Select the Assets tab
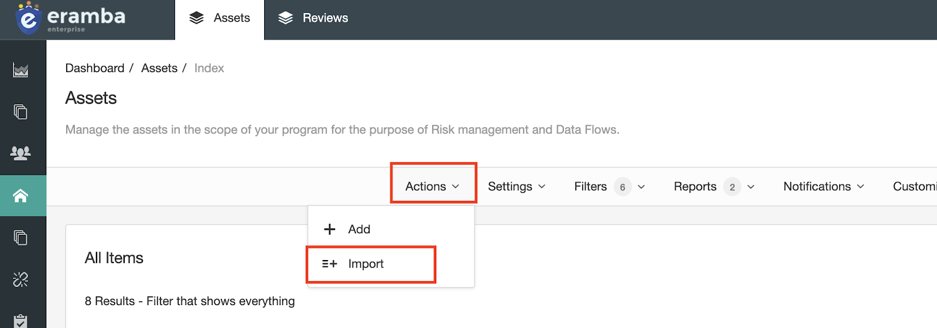Image resolution: width=937 pixels, height=328 pixels. pos(220,18)
